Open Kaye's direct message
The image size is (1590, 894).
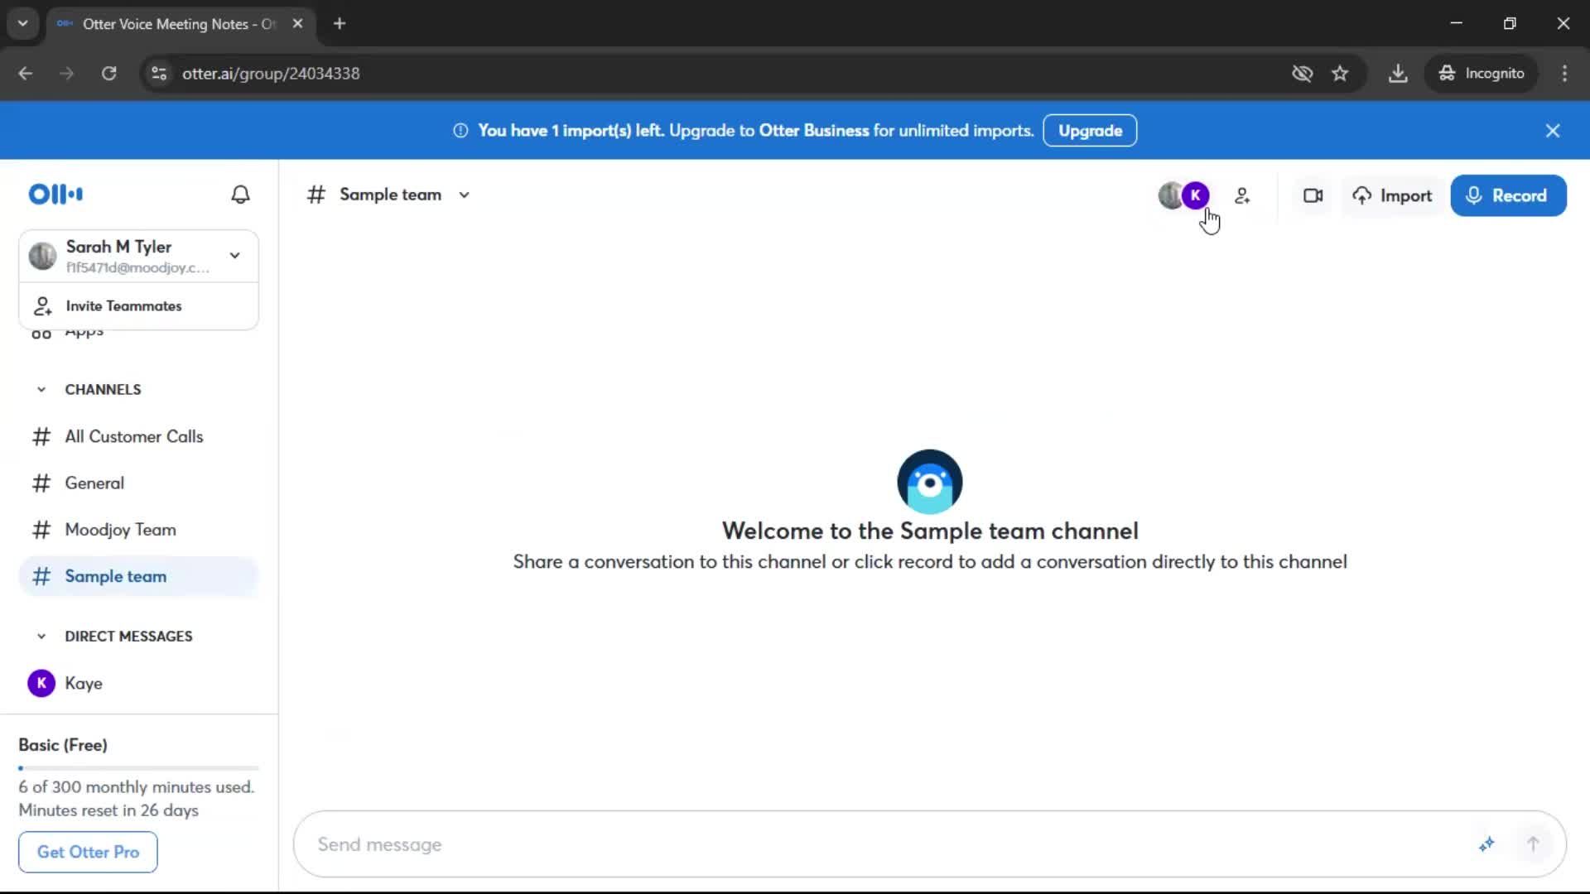pos(138,683)
